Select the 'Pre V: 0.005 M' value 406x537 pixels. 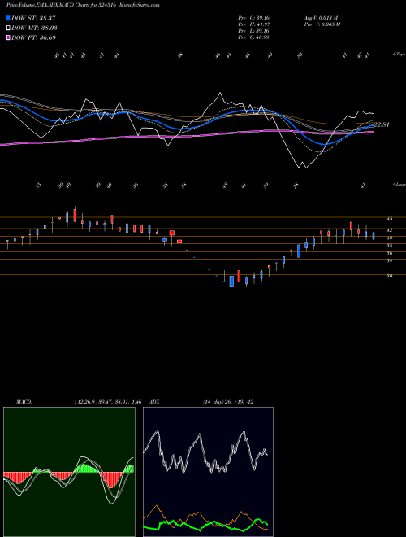point(323,24)
